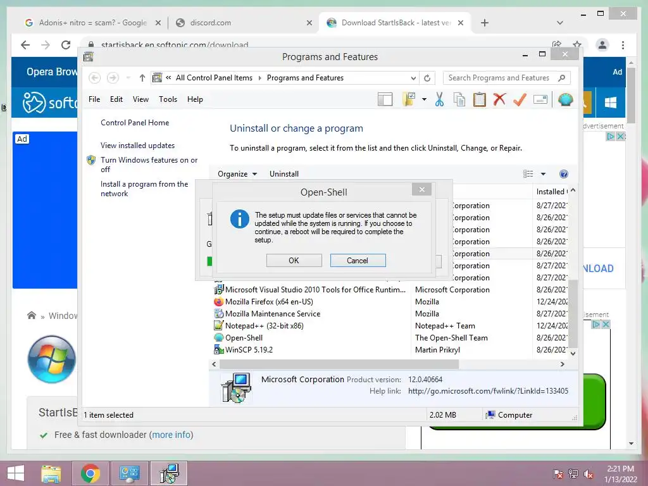Click the change view icon
The width and height of the screenshot is (648, 486).
[528, 174]
